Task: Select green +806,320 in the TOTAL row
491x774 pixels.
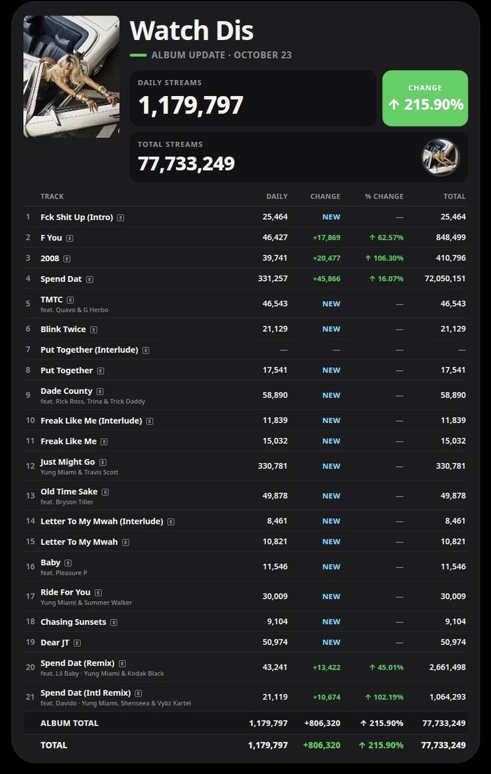Action: pos(322,745)
